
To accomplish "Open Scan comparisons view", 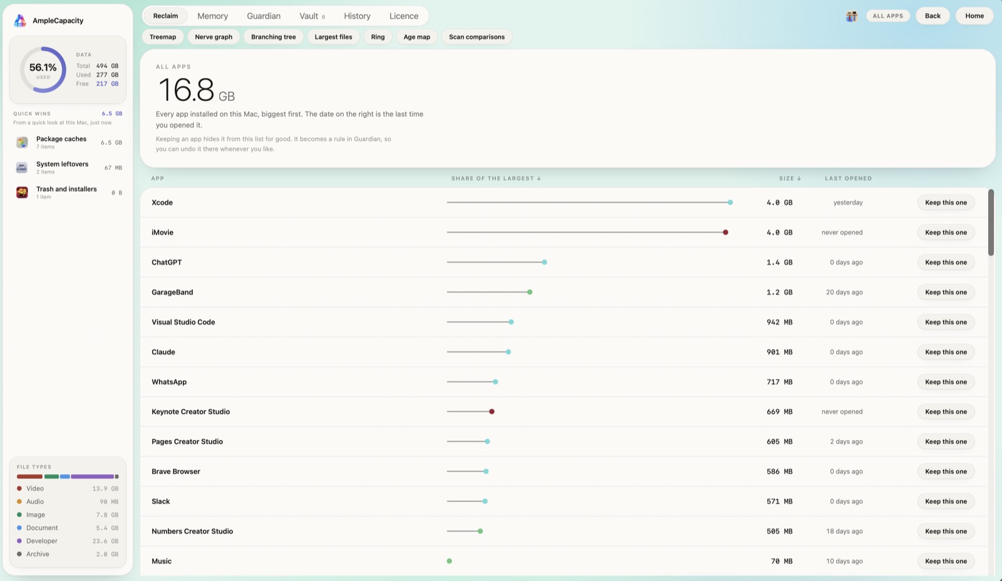I will click(477, 37).
